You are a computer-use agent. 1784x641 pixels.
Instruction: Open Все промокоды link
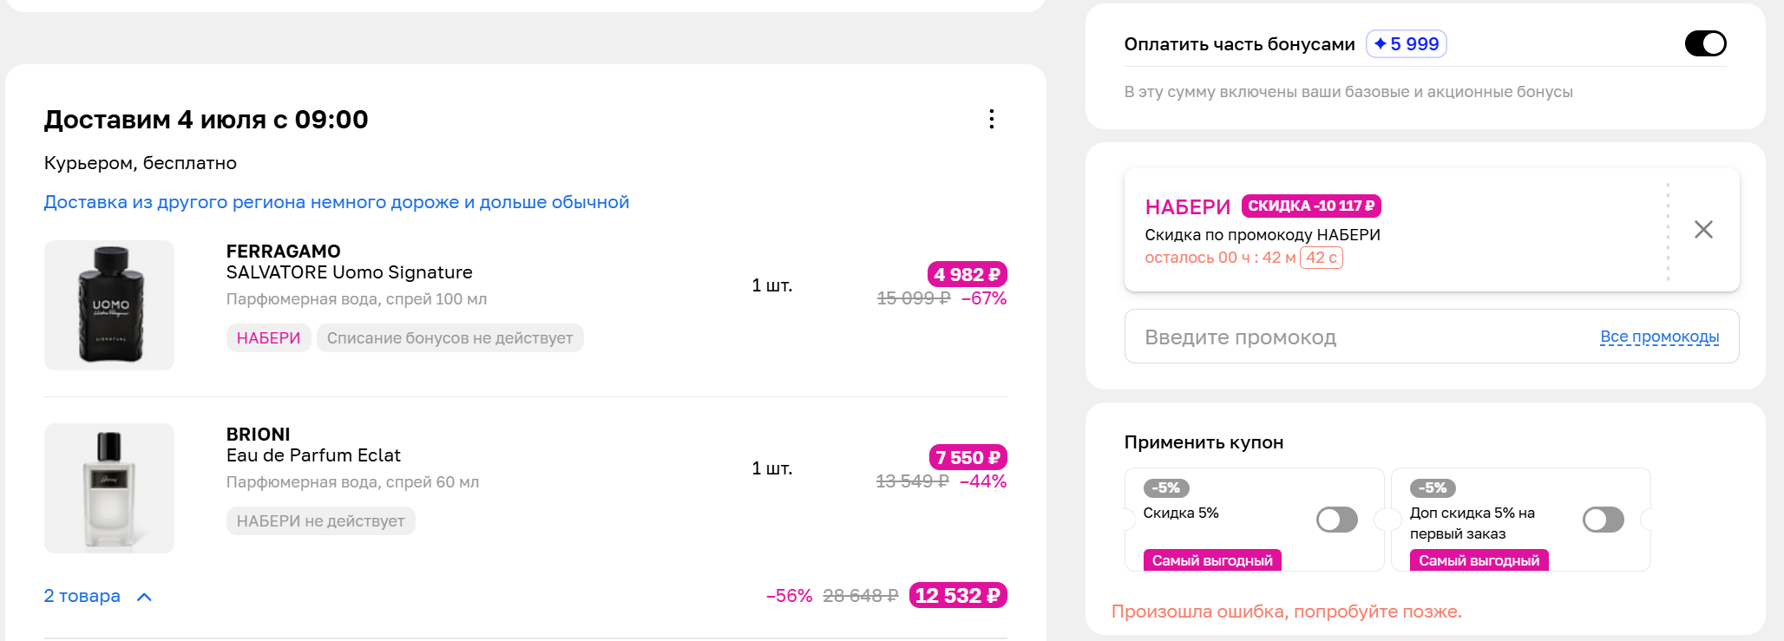click(1659, 337)
